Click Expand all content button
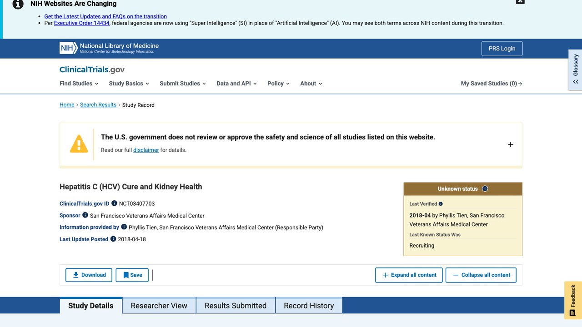Viewport: 582px width, 327px height. 409,275
